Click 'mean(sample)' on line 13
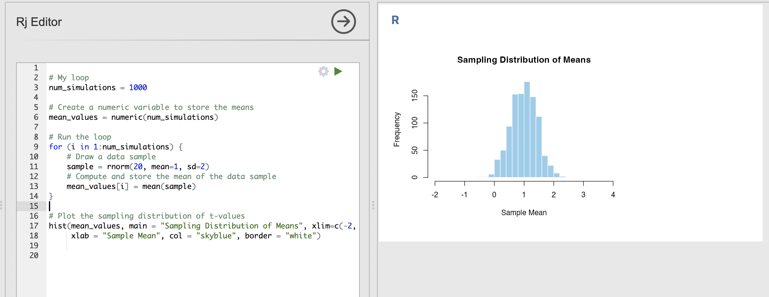This screenshot has width=769, height=297. [169, 186]
